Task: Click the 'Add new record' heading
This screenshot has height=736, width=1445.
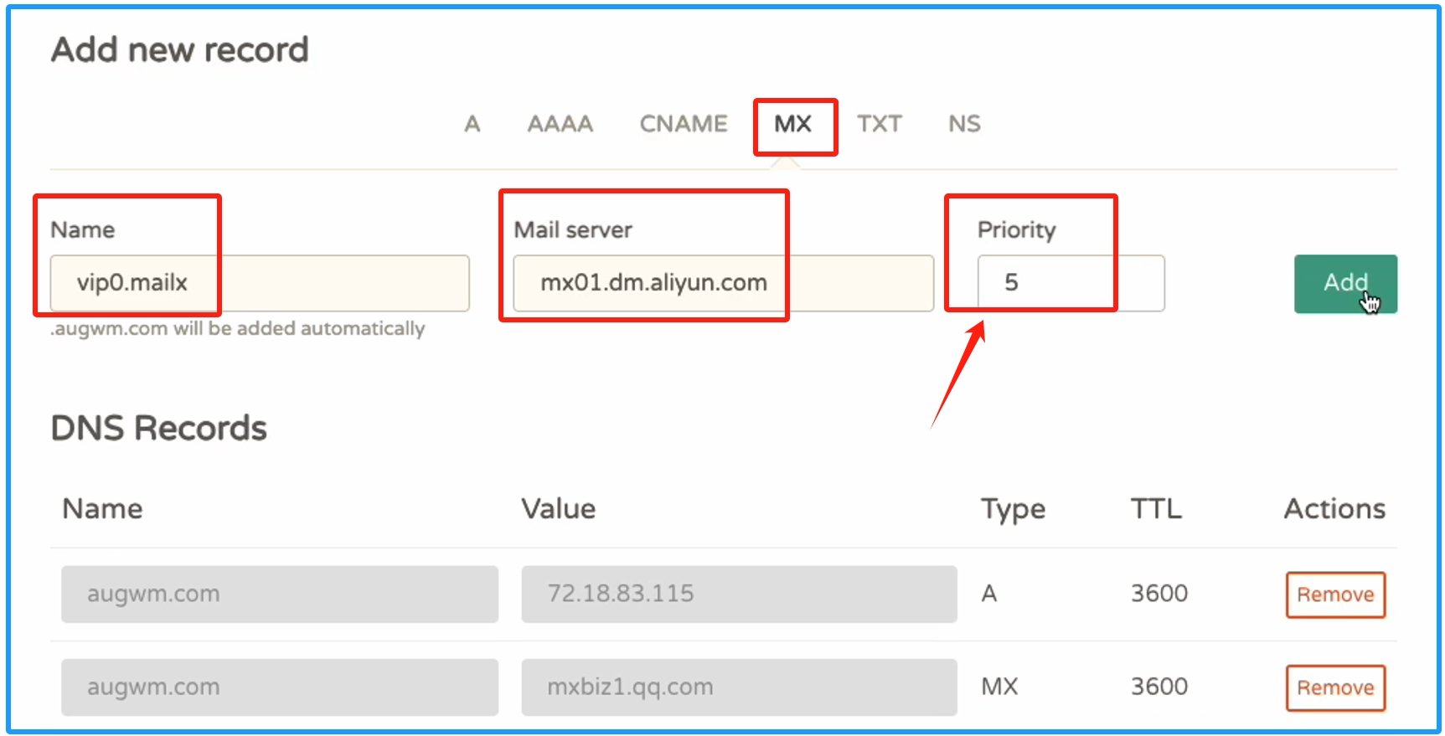Action: tap(180, 50)
